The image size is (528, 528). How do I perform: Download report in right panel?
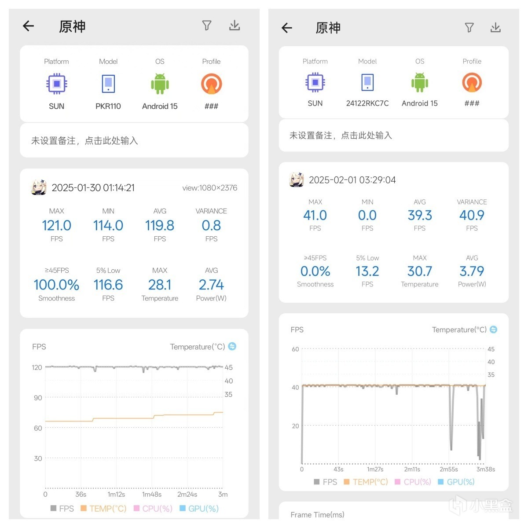(x=496, y=28)
